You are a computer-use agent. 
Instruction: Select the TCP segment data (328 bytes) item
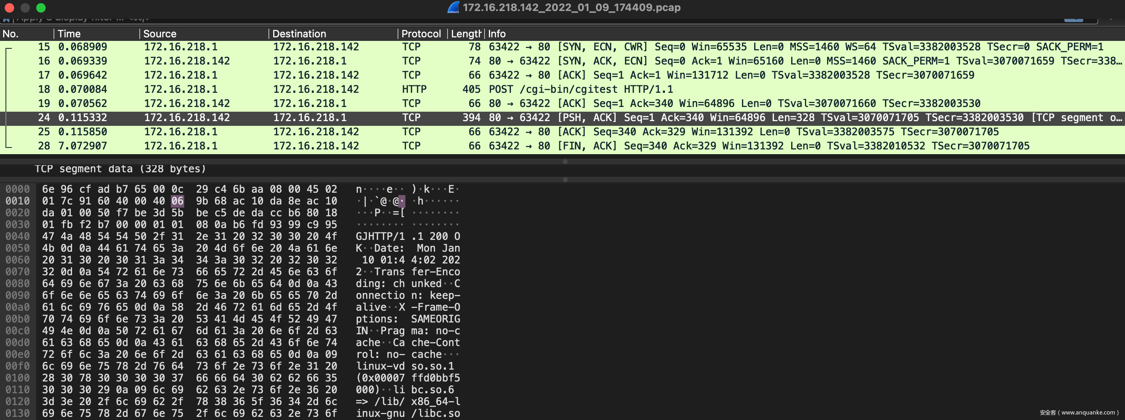tap(120, 169)
